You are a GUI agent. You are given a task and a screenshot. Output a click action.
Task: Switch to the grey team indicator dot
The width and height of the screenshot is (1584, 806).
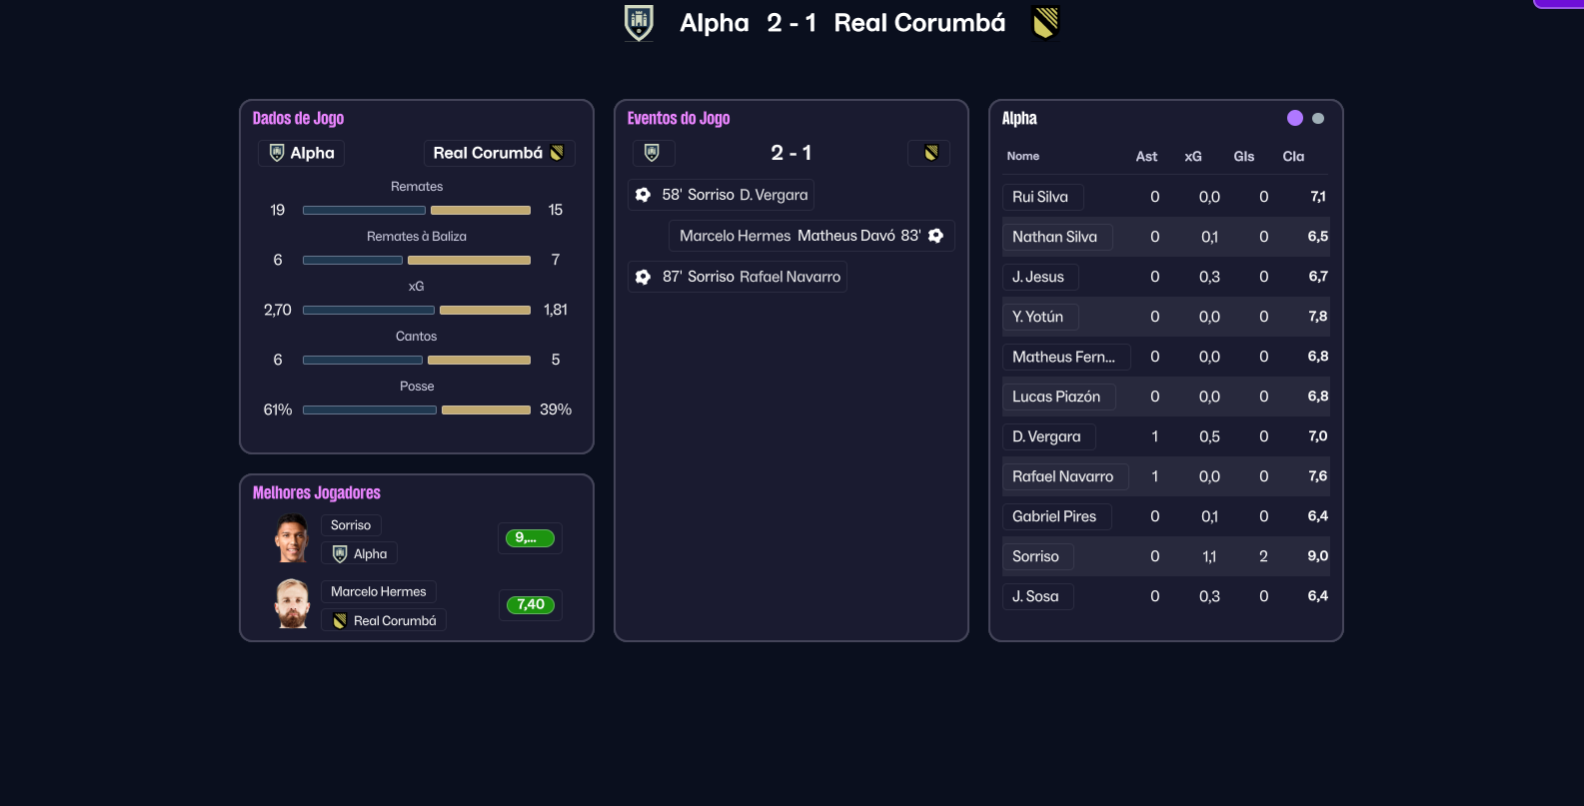pos(1318,118)
